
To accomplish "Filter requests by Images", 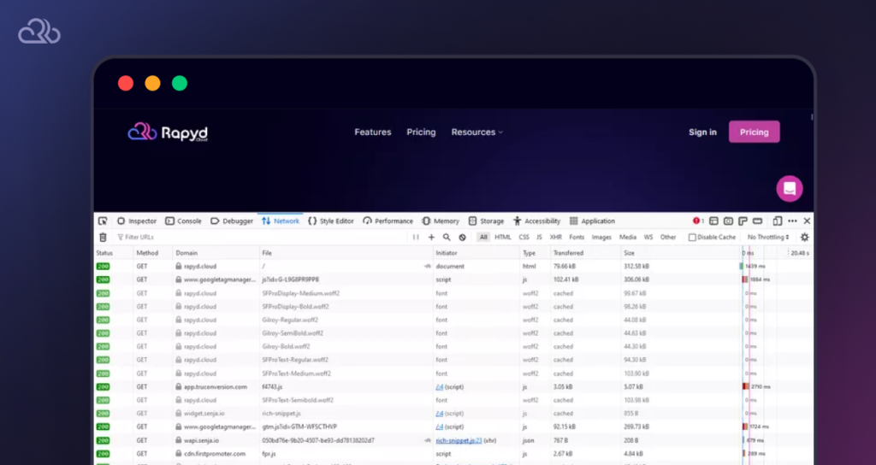I will (x=601, y=238).
